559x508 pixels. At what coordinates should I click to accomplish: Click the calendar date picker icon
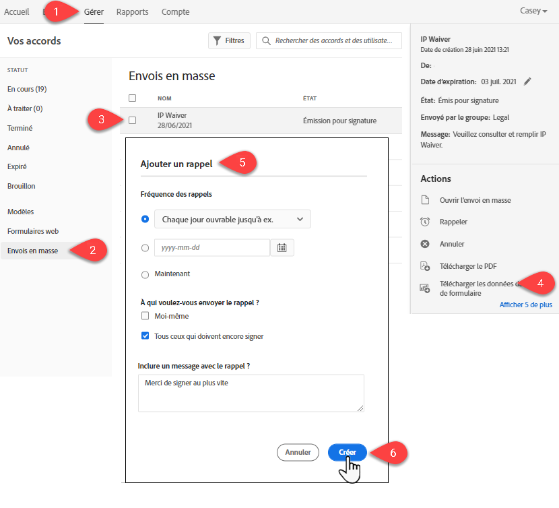(282, 248)
